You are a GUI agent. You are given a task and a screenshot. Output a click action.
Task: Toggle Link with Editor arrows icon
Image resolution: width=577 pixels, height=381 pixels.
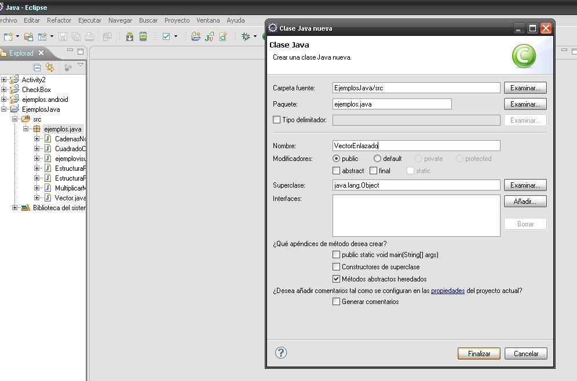50,67
